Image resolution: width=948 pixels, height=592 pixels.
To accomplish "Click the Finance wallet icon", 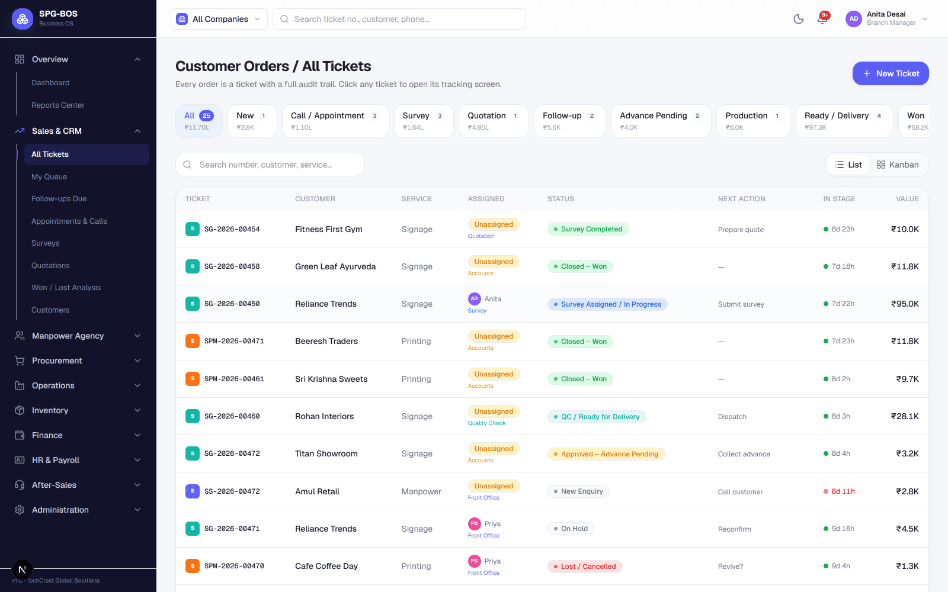I will point(20,435).
